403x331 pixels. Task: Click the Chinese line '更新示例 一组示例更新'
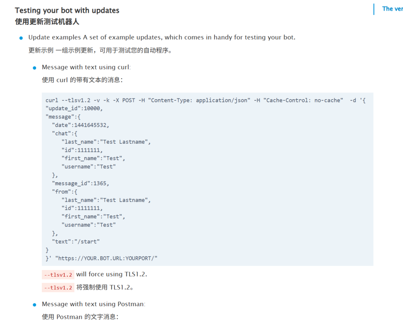(x=100, y=50)
